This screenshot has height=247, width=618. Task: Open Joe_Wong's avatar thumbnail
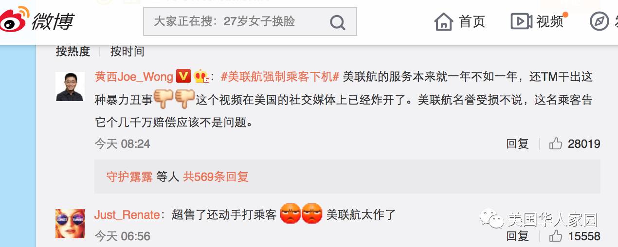tap(70, 86)
